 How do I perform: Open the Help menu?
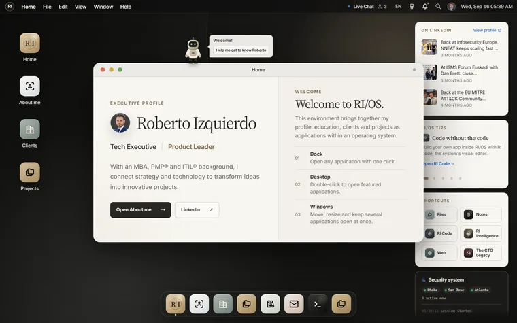[126, 7]
